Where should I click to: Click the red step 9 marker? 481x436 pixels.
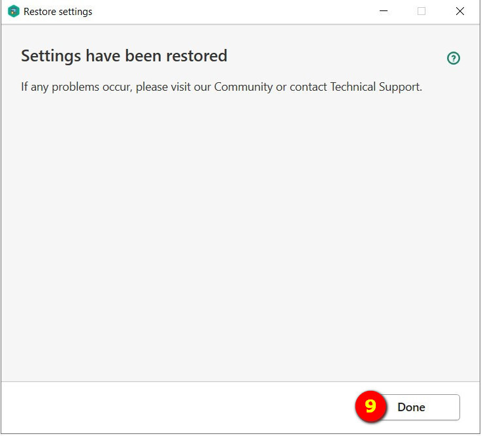tap(371, 406)
